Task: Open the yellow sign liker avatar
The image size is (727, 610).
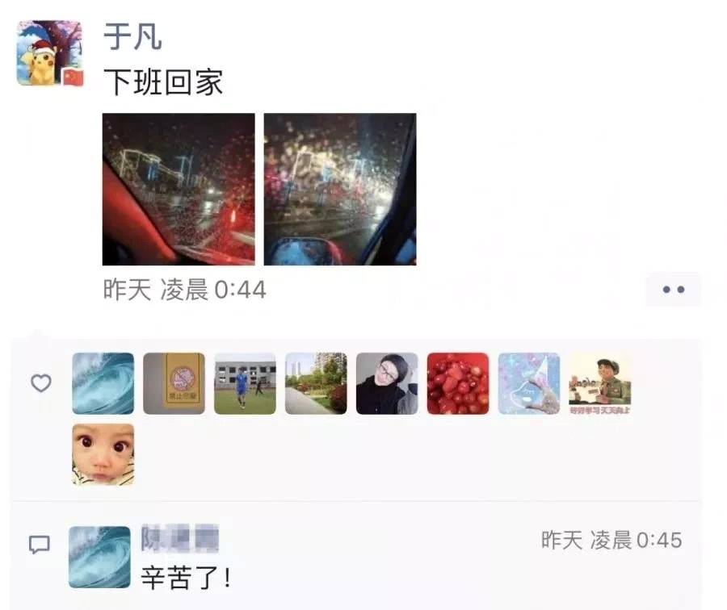Action: tap(174, 383)
